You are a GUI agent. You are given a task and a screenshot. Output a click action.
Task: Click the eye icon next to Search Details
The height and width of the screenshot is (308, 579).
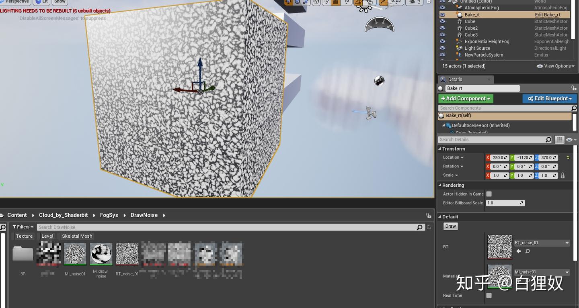570,139
